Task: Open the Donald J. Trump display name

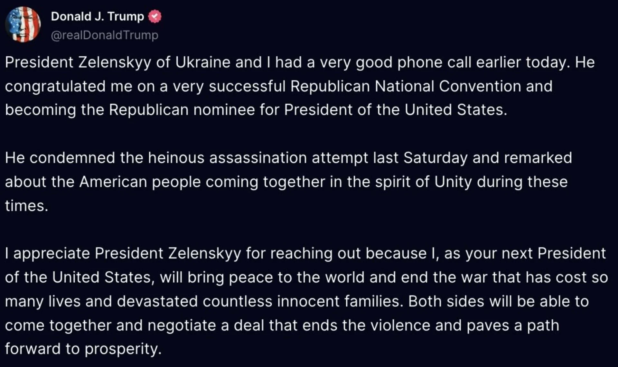Action: pyautogui.click(x=97, y=16)
